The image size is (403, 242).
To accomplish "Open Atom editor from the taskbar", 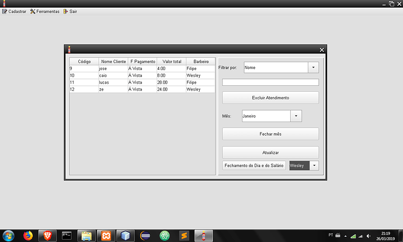I will (x=165, y=236).
